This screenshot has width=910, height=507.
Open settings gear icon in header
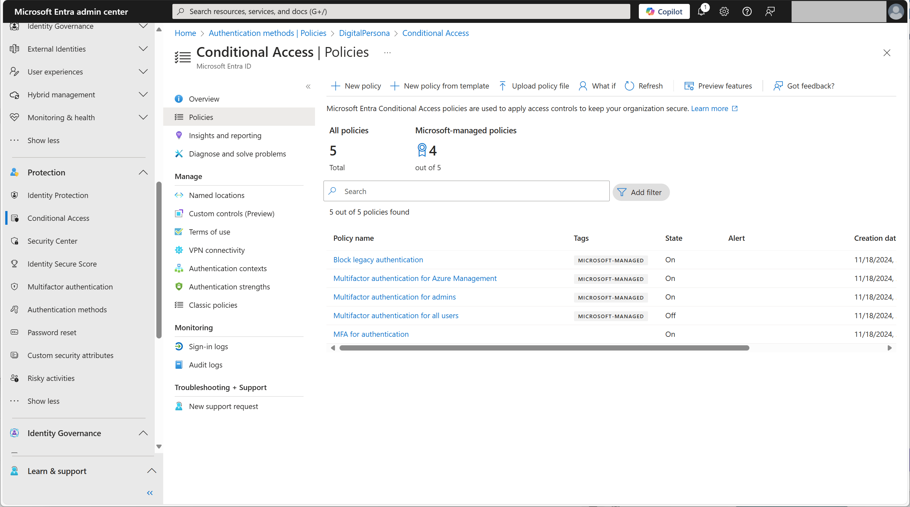724,11
